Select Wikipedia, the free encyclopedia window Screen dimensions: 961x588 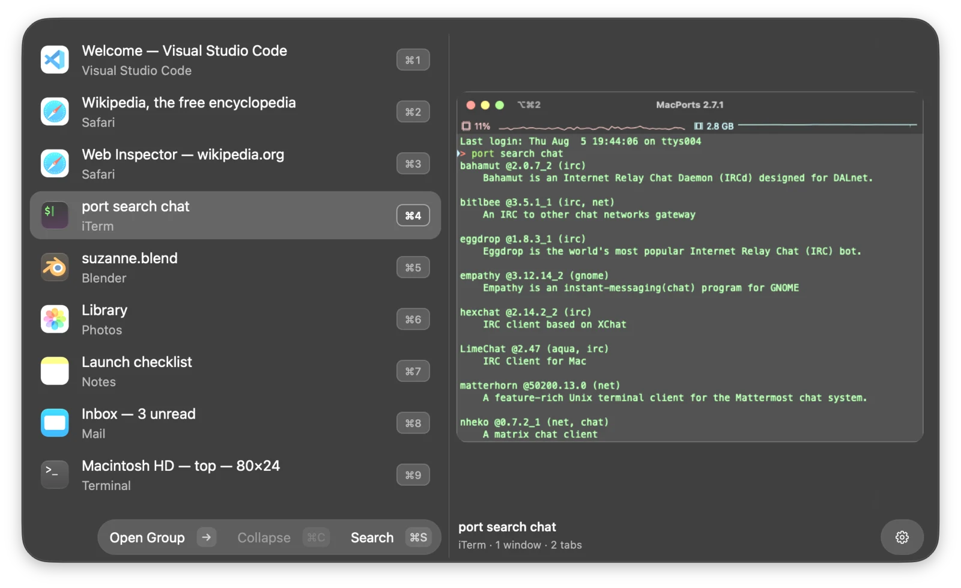tap(235, 112)
